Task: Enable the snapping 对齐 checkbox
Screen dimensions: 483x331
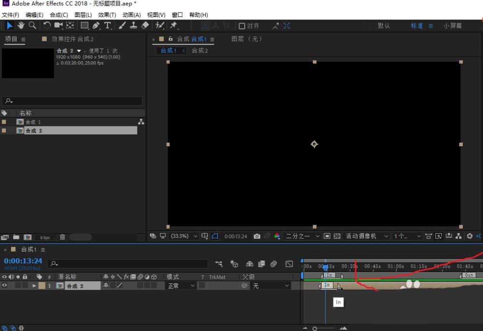Action: click(x=242, y=26)
